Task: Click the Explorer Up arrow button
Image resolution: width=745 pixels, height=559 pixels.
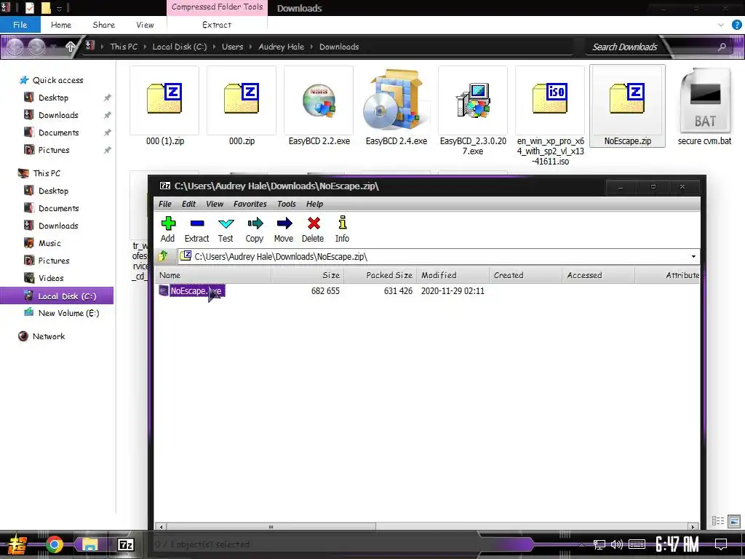Action: [x=71, y=47]
